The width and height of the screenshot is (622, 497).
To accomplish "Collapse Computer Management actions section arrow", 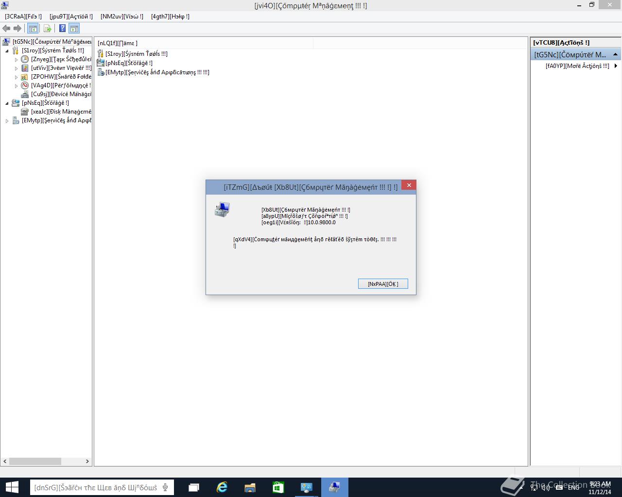I will pyautogui.click(x=615, y=54).
